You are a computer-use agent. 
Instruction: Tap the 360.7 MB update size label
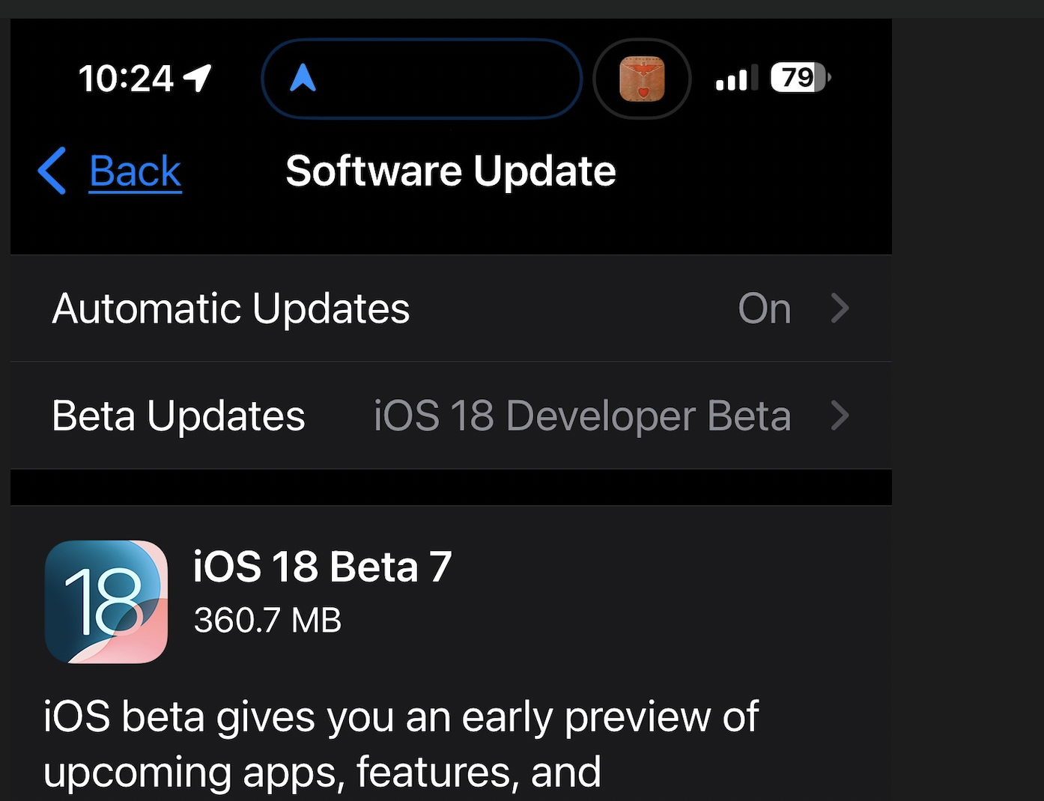(x=267, y=620)
